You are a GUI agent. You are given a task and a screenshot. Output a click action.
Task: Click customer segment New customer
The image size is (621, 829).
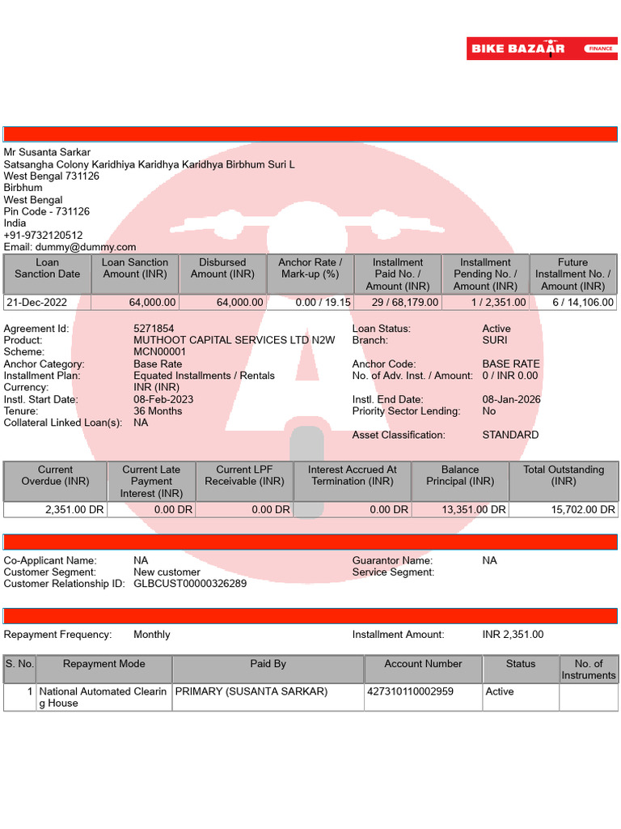click(x=167, y=572)
